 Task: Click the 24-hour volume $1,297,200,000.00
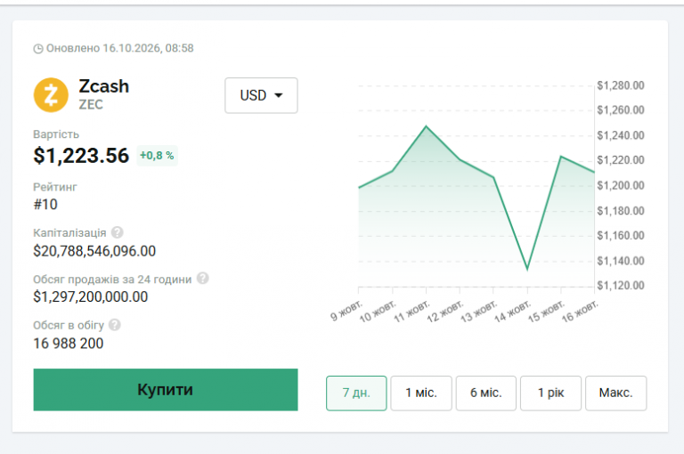coord(91,297)
